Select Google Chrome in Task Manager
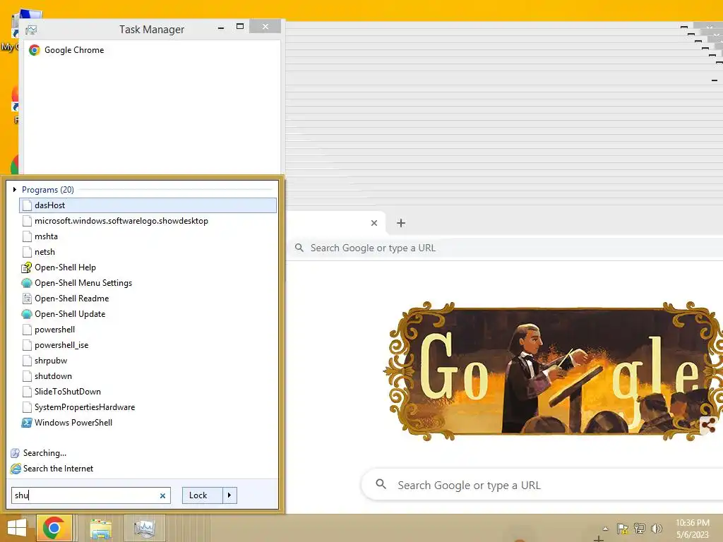Image resolution: width=723 pixels, height=542 pixels. [x=153, y=50]
